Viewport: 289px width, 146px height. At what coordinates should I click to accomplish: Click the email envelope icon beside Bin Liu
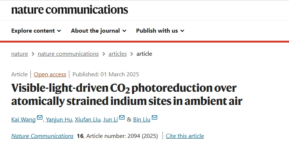(x=154, y=117)
